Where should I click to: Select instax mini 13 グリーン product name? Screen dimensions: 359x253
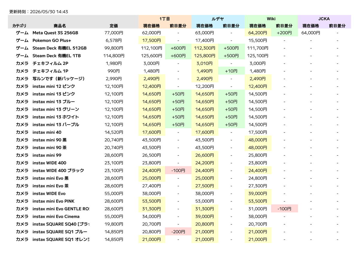pos(56,109)
